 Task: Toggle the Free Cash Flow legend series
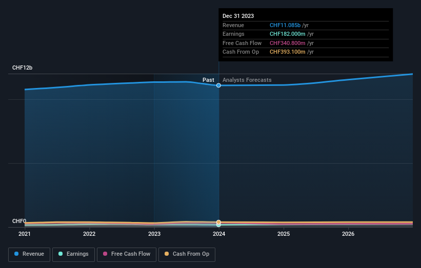tap(127, 254)
